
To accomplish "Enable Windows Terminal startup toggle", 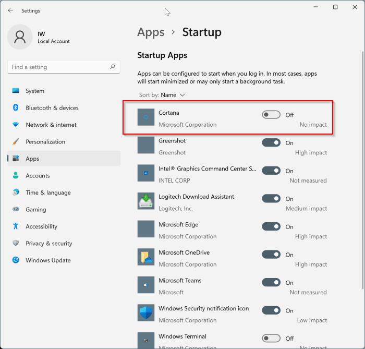I will coord(271,338).
